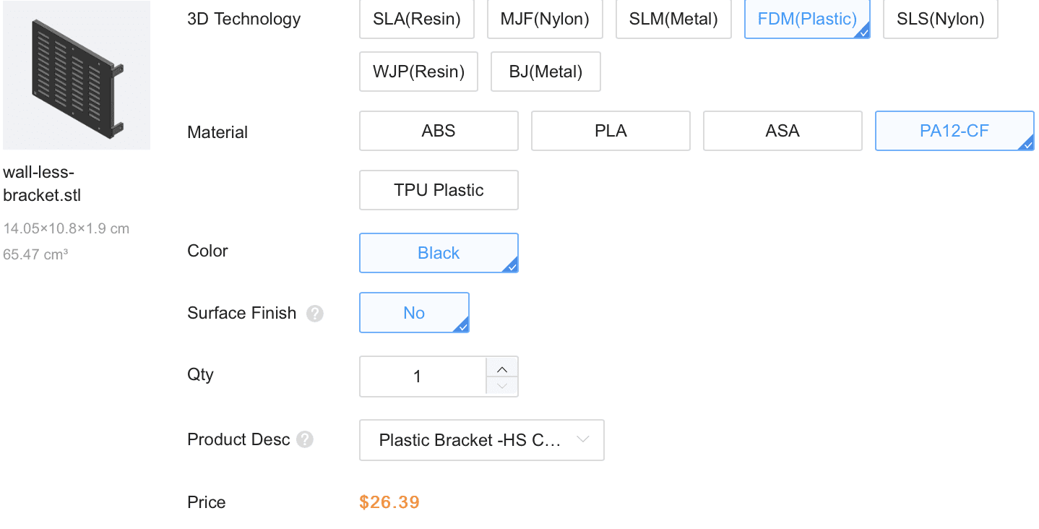Choose MJF(Nylon) technology option
The image size is (1039, 529).
(545, 20)
